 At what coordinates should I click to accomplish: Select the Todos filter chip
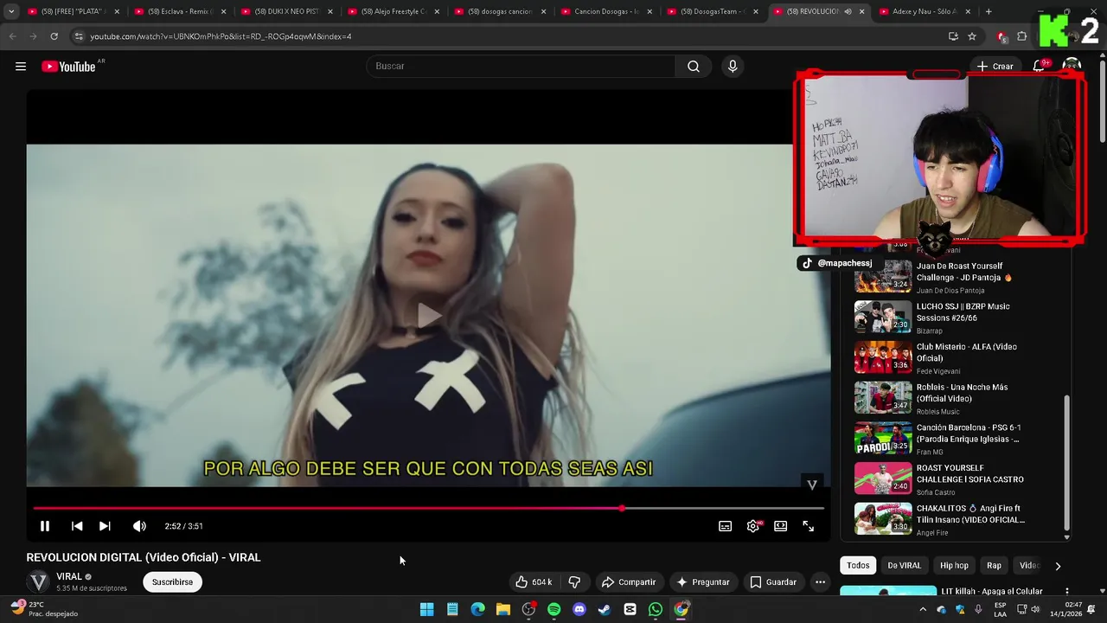click(858, 565)
